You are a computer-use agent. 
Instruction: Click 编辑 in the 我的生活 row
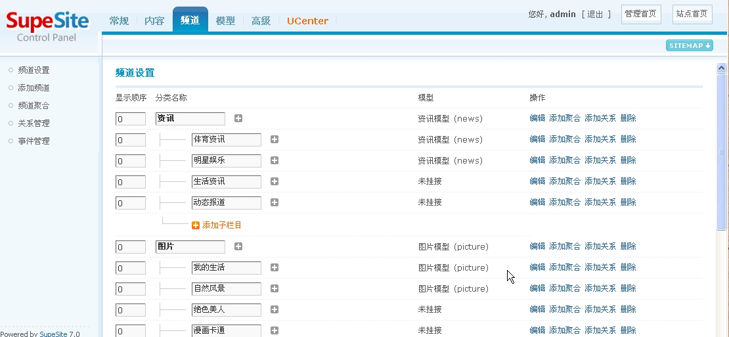point(537,267)
